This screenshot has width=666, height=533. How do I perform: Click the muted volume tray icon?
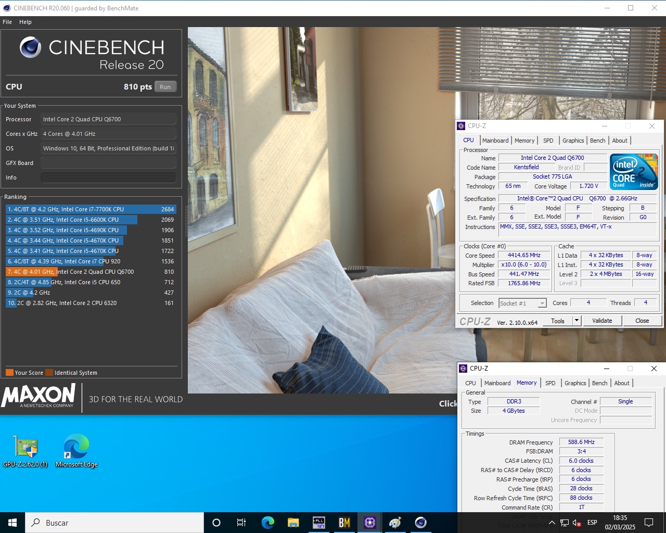click(x=577, y=523)
